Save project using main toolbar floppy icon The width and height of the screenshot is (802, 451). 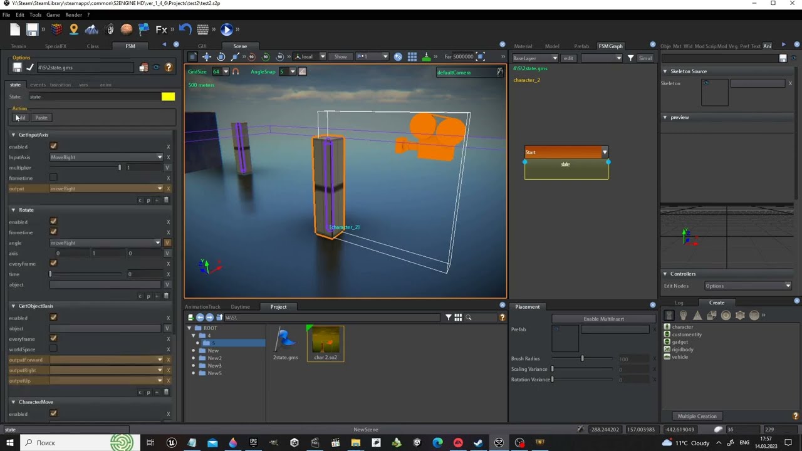pos(32,29)
